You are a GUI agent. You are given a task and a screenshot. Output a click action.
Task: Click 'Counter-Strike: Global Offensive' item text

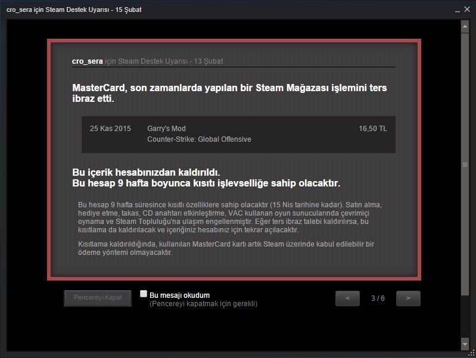(x=199, y=139)
